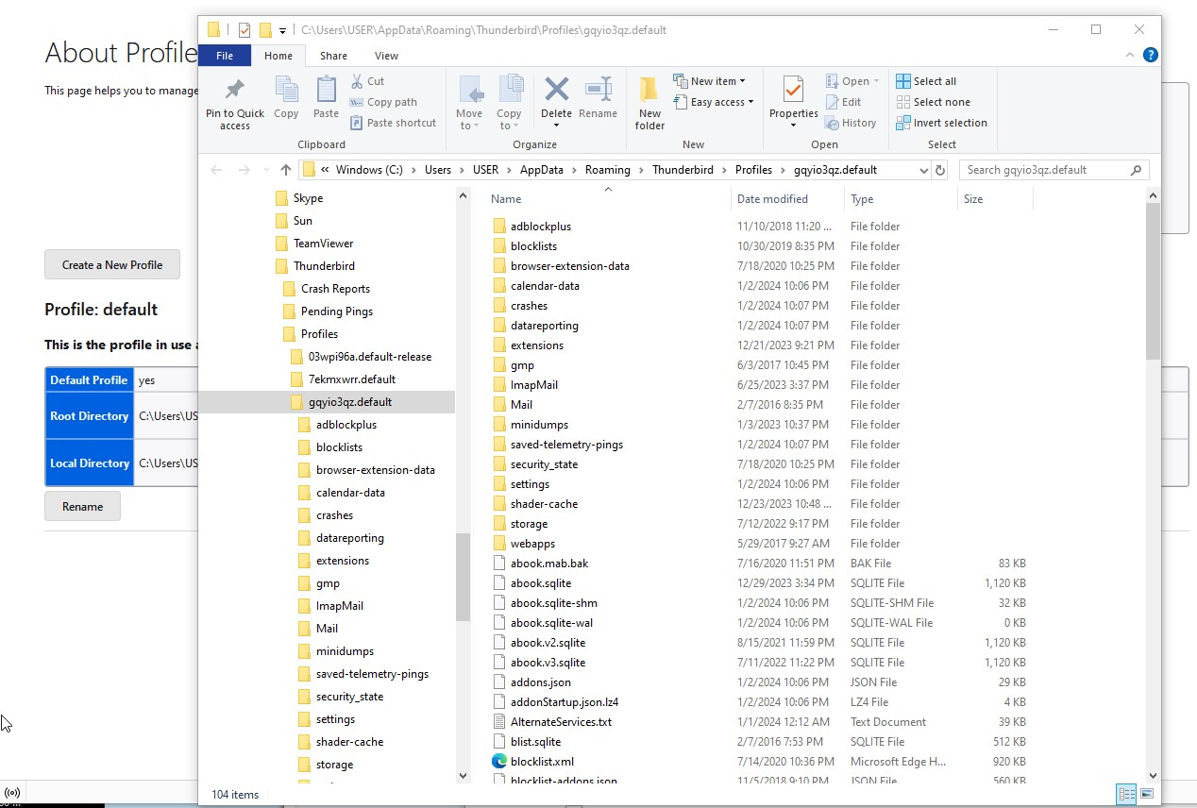Image resolution: width=1197 pixels, height=808 pixels.
Task: Collapse the ribbon with chevron
Action: click(x=1130, y=56)
